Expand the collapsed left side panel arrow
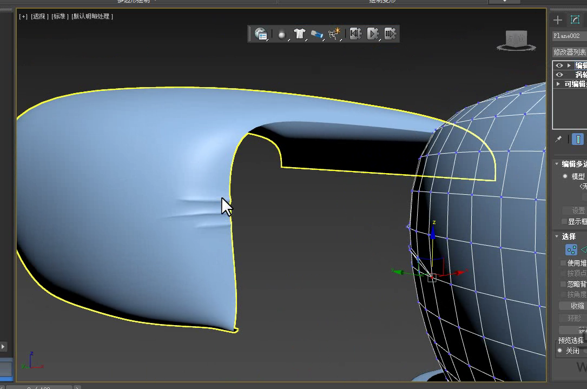Viewport: 587px width, 389px height. point(3,346)
